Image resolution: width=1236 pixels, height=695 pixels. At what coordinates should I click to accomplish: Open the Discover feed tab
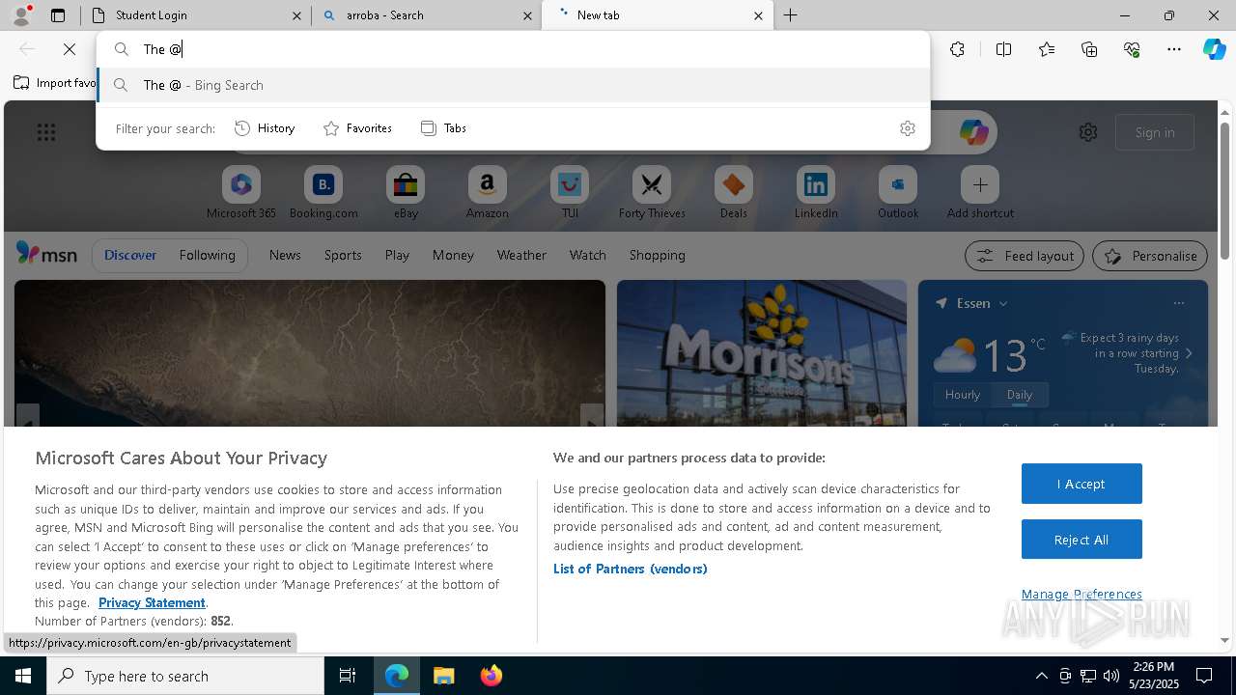coord(130,255)
